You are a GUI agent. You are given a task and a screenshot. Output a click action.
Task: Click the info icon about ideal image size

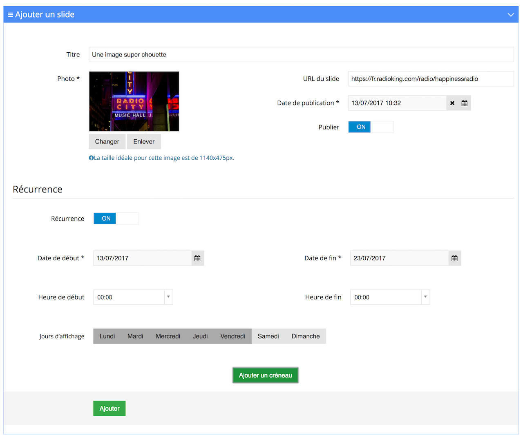(x=91, y=157)
